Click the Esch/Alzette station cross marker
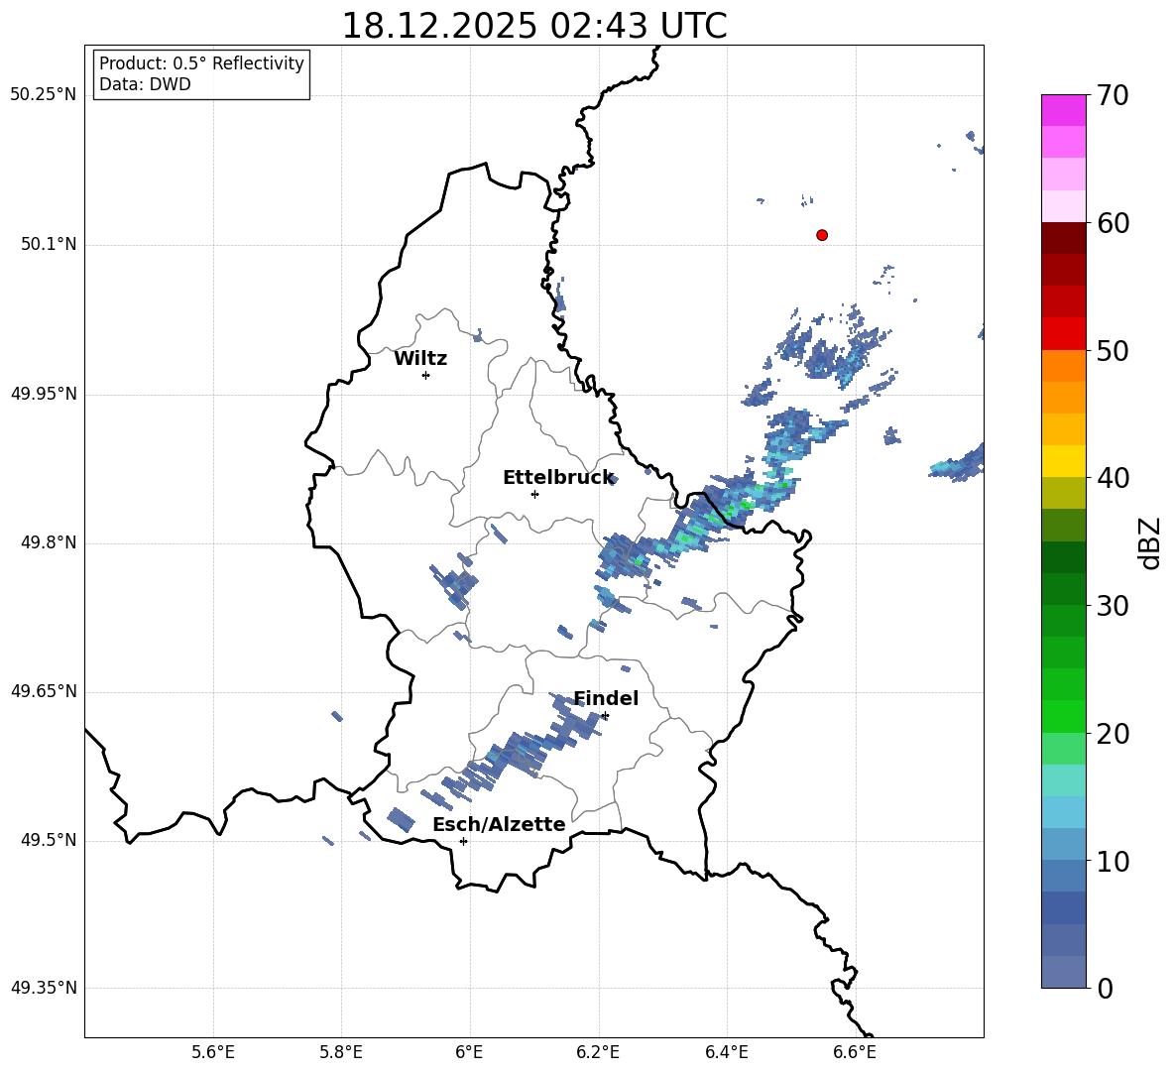 [463, 841]
